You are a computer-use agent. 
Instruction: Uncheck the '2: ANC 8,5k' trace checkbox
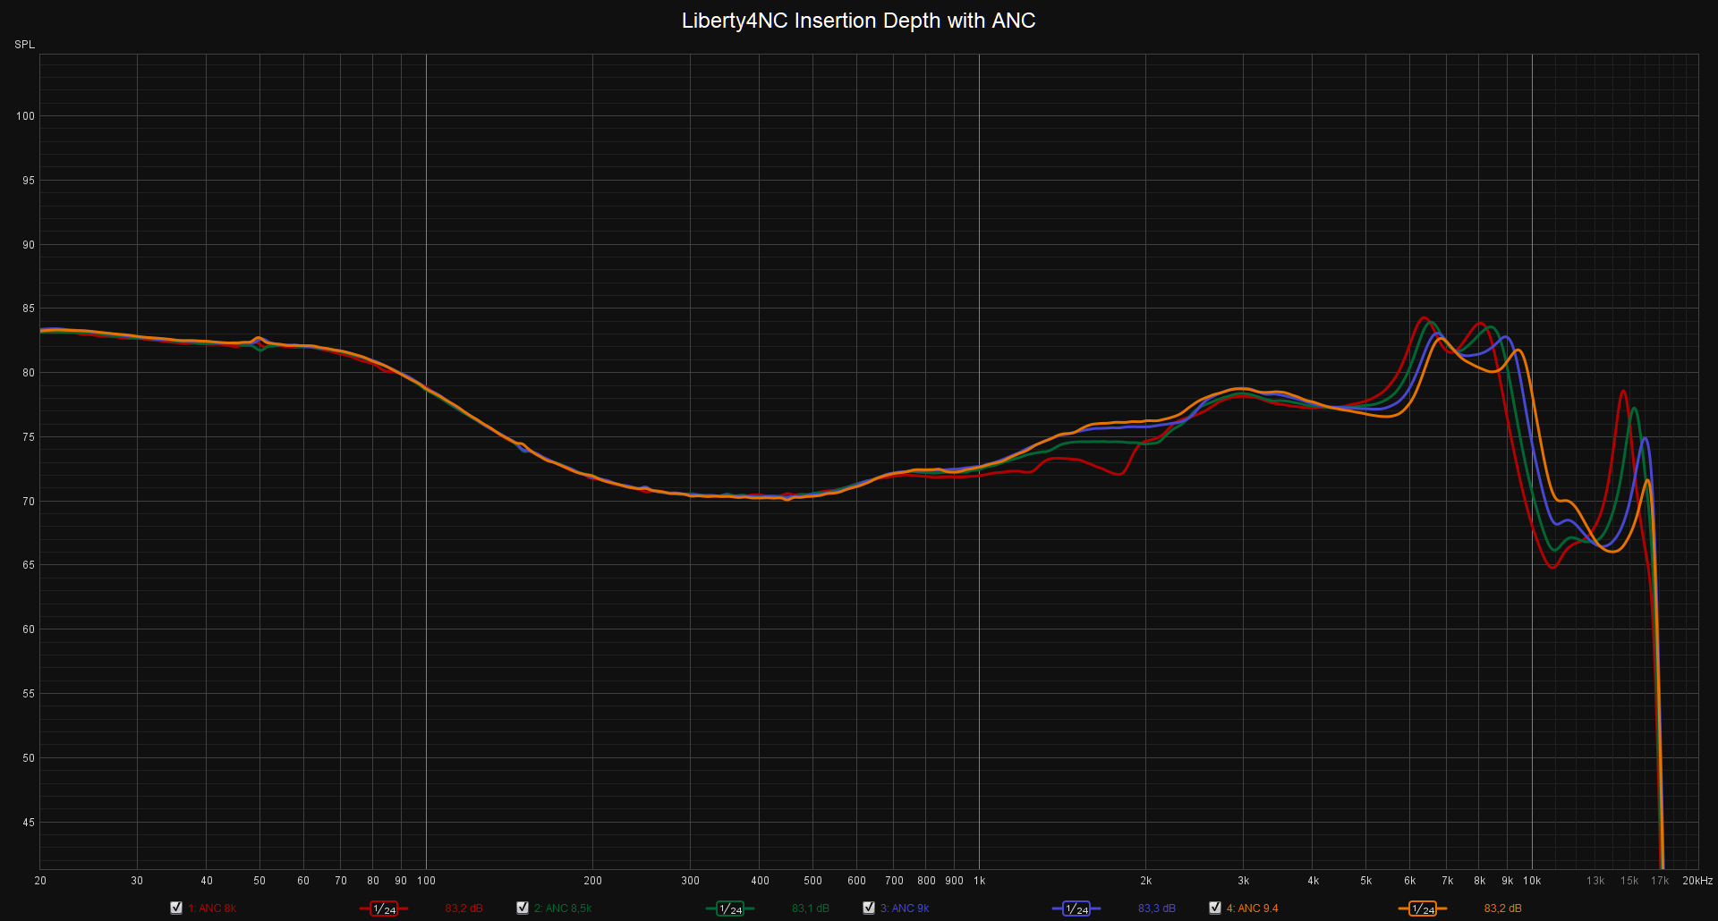[x=523, y=908]
